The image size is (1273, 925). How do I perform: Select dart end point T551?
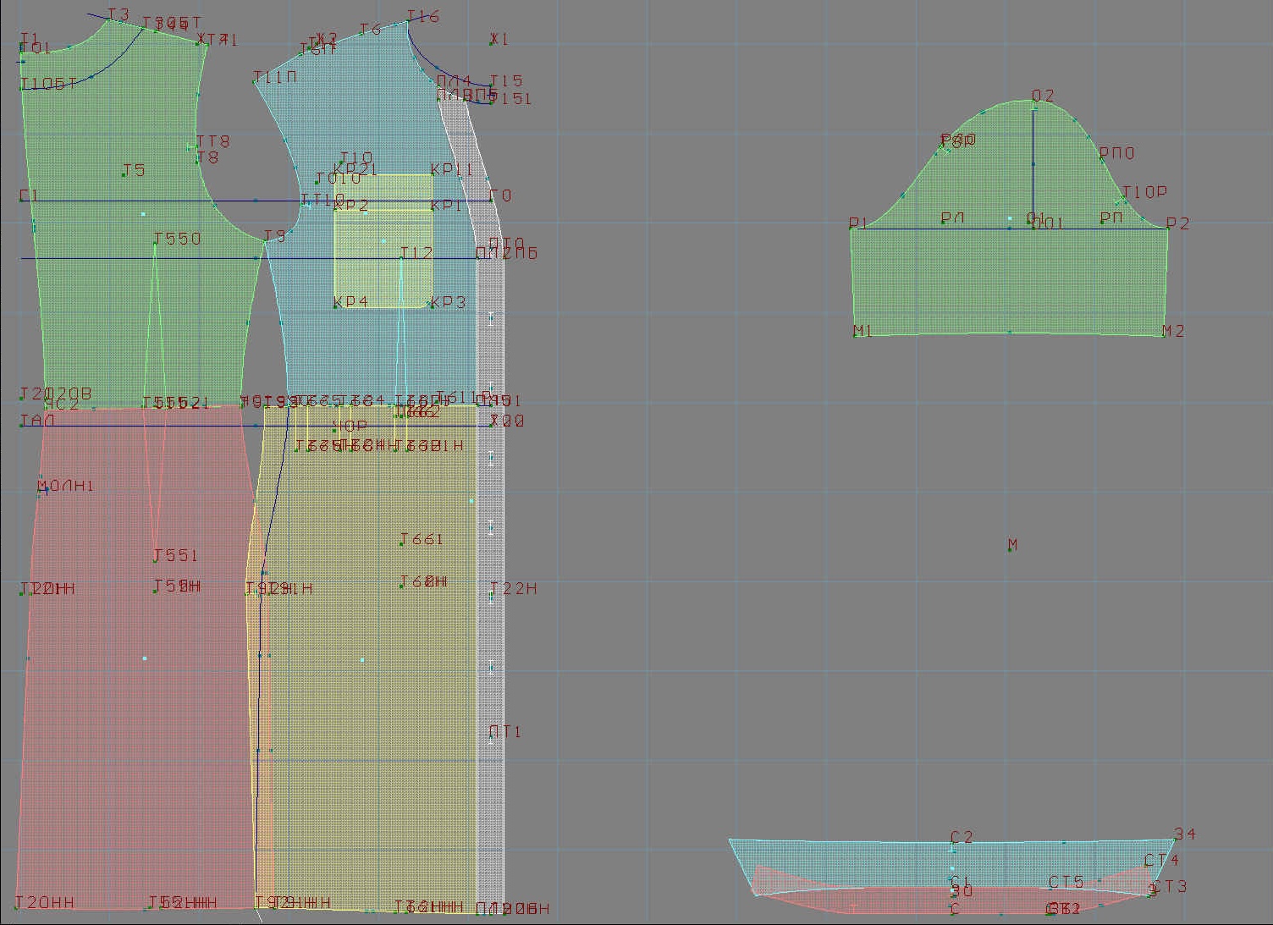155,560
